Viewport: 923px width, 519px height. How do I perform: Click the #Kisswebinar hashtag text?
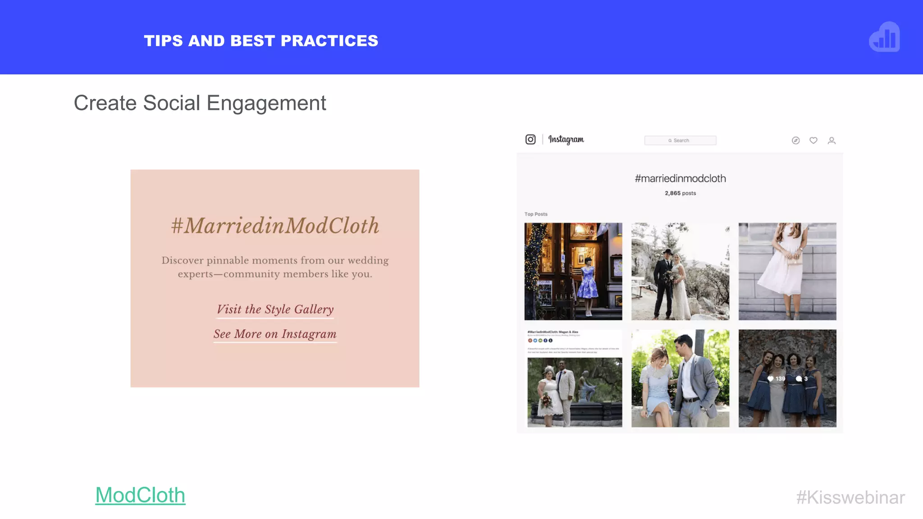pyautogui.click(x=850, y=497)
